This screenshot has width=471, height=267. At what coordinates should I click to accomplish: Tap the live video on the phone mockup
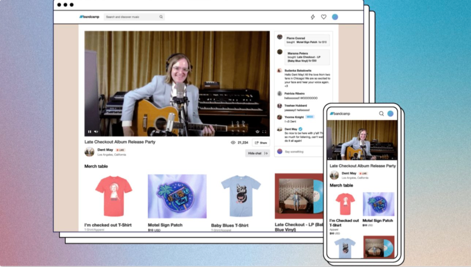pyautogui.click(x=362, y=140)
